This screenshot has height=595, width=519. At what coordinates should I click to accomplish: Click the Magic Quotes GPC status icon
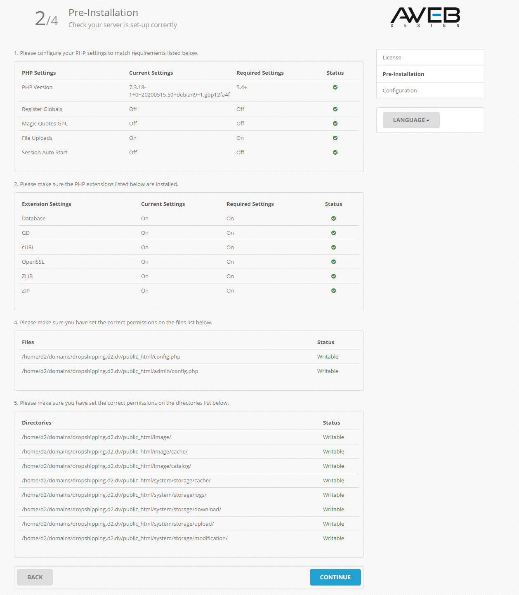(335, 124)
